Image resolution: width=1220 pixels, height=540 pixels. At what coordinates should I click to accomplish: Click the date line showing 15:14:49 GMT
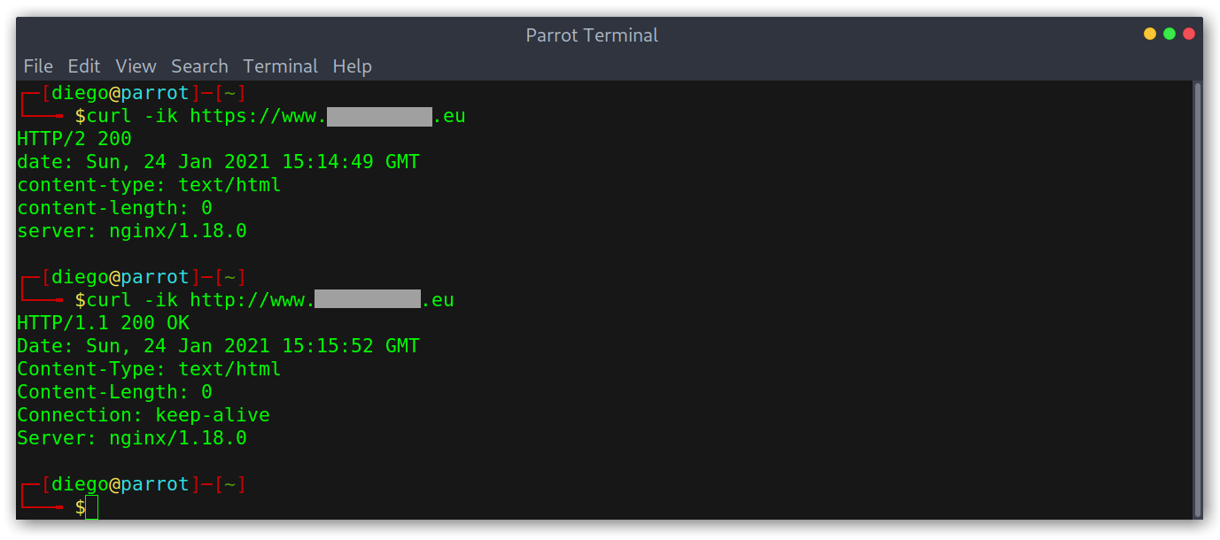click(x=218, y=162)
